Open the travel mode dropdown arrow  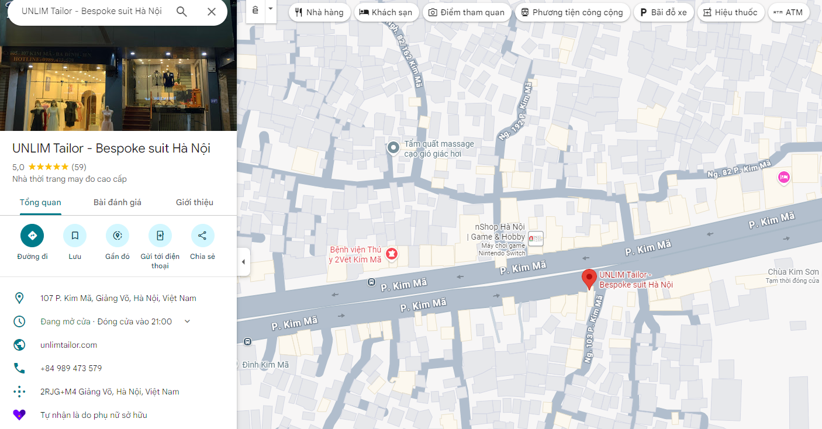pos(270,9)
